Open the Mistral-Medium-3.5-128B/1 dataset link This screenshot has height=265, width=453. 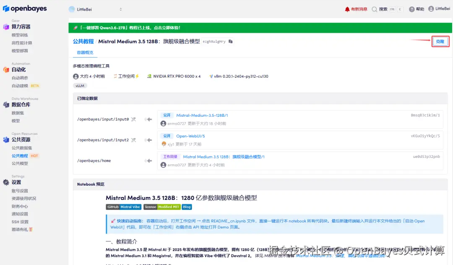pos(202,115)
